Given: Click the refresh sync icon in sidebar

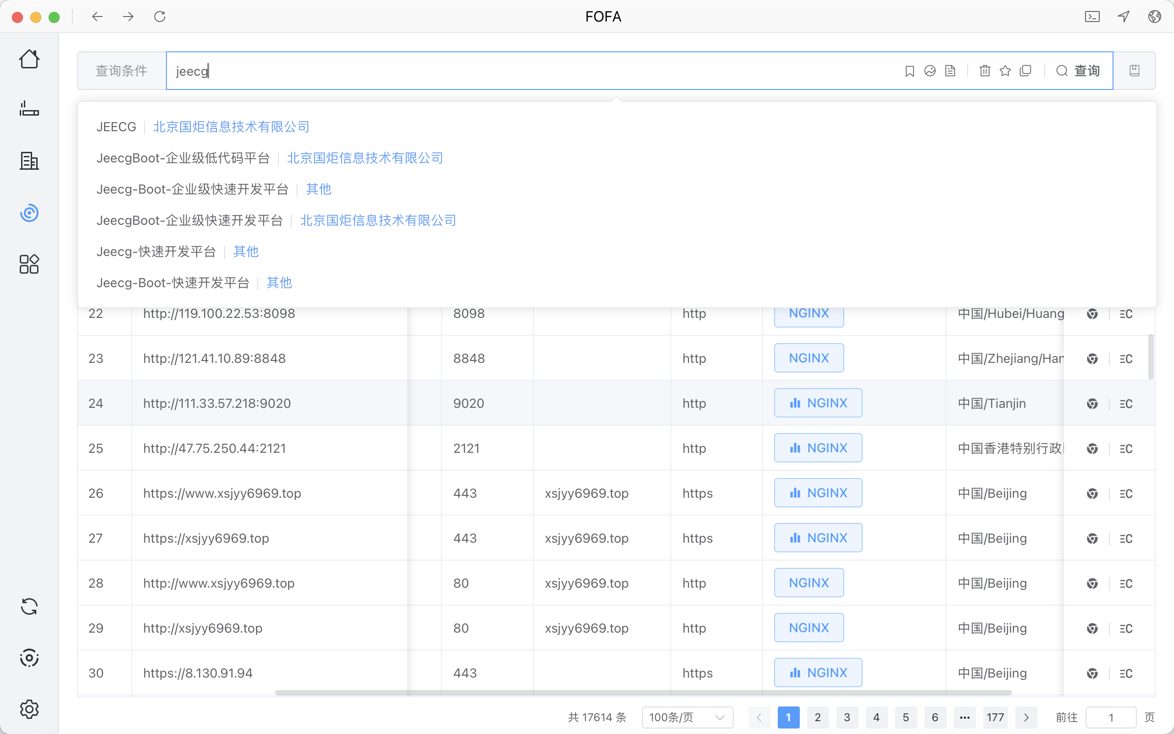Looking at the screenshot, I should tap(29, 606).
